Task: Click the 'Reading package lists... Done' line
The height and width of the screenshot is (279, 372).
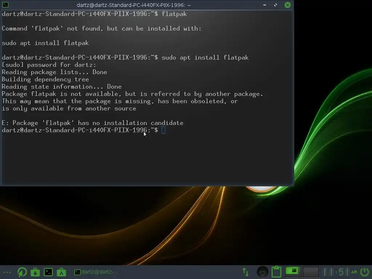Action: 54,72
